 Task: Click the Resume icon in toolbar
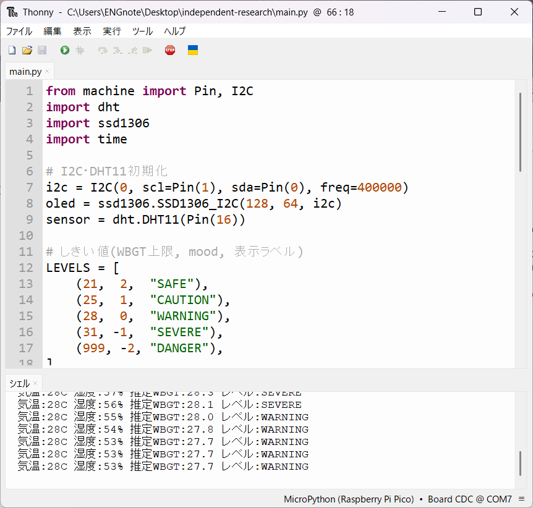tap(147, 50)
